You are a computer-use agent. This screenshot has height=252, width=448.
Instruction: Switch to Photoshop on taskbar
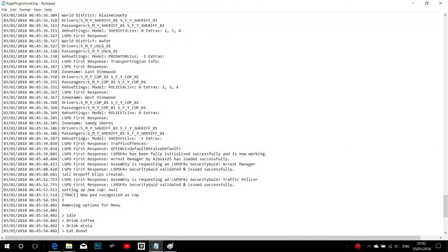coord(98,246)
